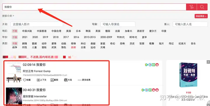Viewport: 210px width, 106px height.
Task: Show 更多结果 for Forrest Gump
Action: pyautogui.click(x=84, y=80)
